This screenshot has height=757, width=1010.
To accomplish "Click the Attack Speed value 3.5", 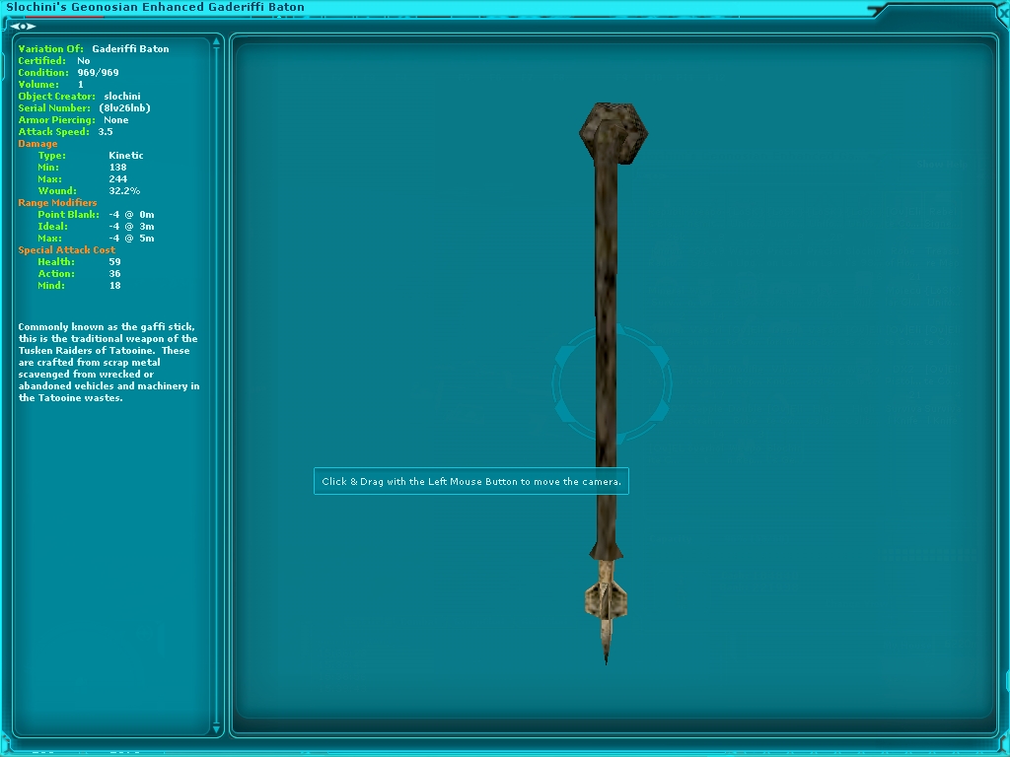I will coord(106,132).
